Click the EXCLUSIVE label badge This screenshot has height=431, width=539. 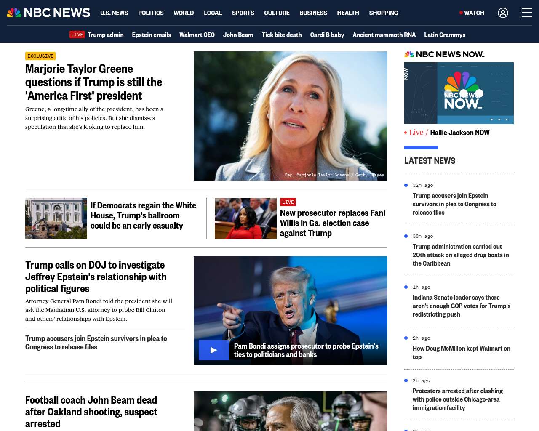click(40, 56)
